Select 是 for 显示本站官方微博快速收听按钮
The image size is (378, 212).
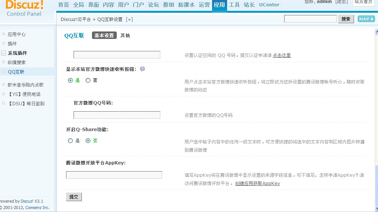point(70,81)
